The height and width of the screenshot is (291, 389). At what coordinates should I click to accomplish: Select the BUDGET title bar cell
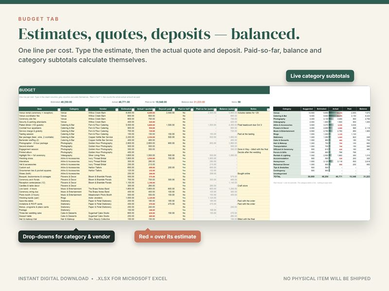(144, 90)
